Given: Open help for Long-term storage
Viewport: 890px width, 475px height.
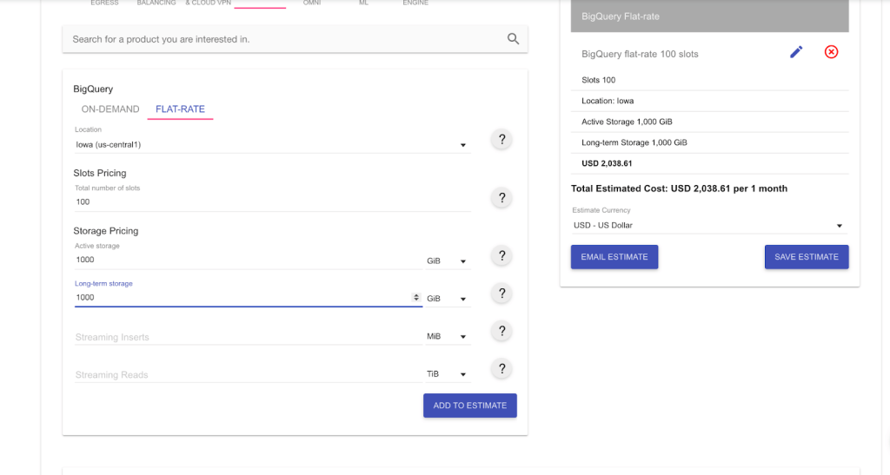Looking at the screenshot, I should tap(501, 293).
